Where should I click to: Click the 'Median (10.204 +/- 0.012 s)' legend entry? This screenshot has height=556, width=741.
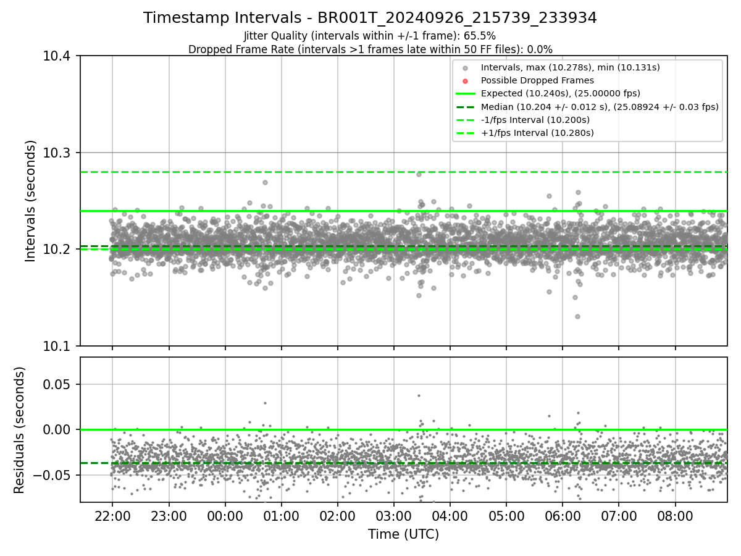[x=600, y=107]
